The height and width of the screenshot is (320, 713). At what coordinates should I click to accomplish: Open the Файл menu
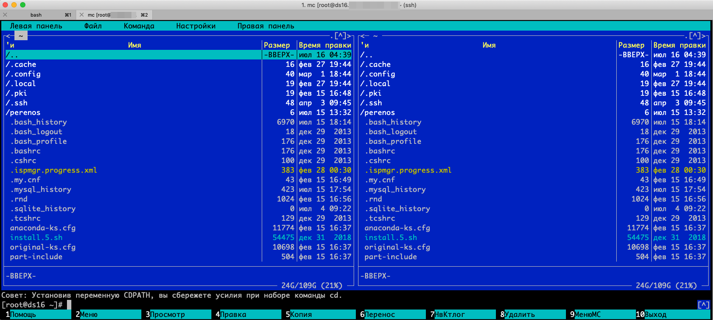[x=93, y=26]
